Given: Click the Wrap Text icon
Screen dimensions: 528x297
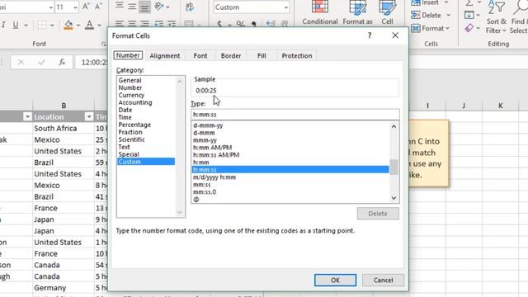Looking at the screenshot, I should (190, 7).
